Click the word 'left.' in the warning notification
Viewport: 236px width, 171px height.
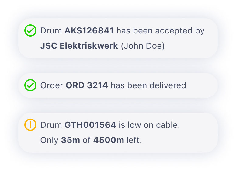click(x=134, y=140)
